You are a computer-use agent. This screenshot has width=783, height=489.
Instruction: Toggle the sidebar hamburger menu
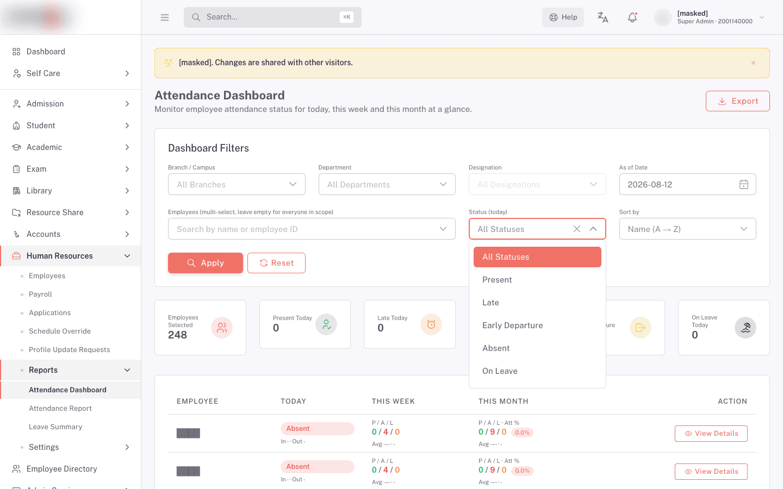(165, 17)
